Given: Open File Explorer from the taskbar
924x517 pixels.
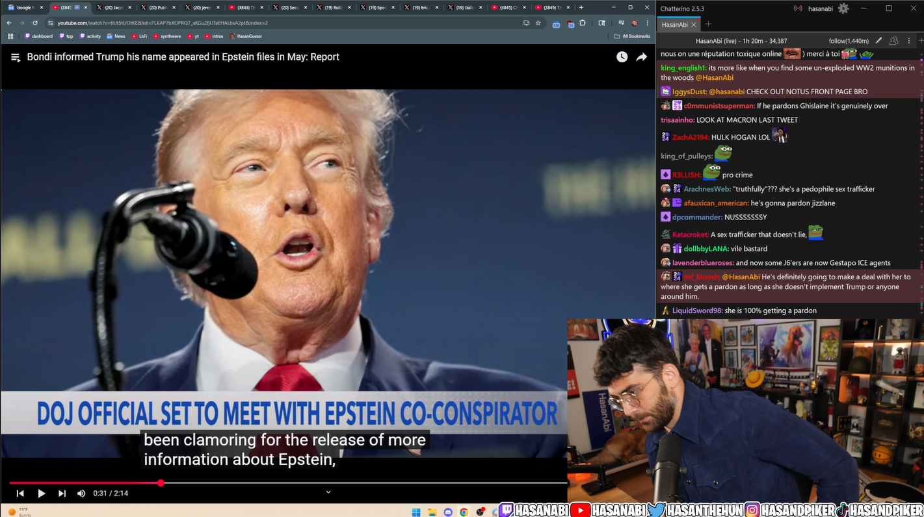Looking at the screenshot, I should click(x=432, y=512).
